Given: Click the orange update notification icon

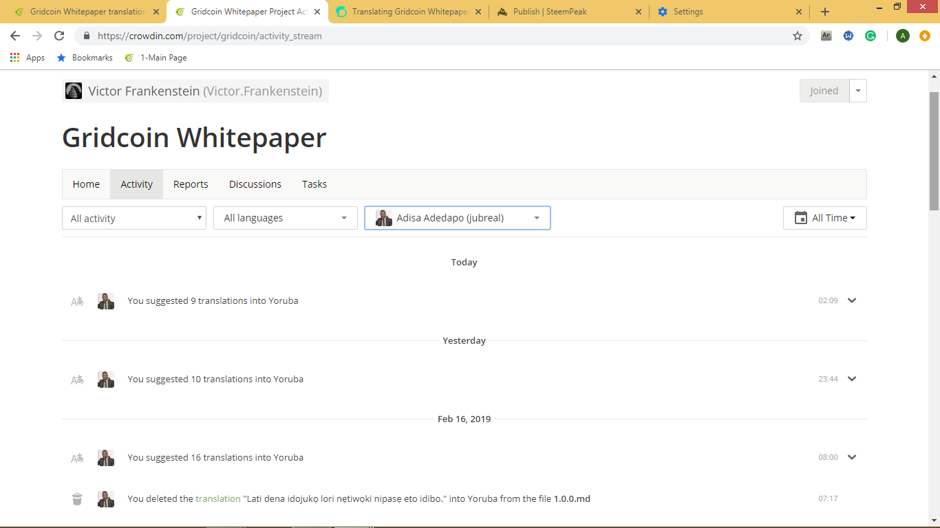Looking at the screenshot, I should coord(925,36).
